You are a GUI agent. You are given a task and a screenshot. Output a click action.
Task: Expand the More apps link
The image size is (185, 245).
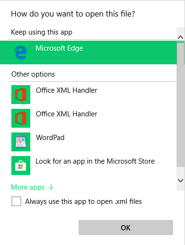(33, 187)
